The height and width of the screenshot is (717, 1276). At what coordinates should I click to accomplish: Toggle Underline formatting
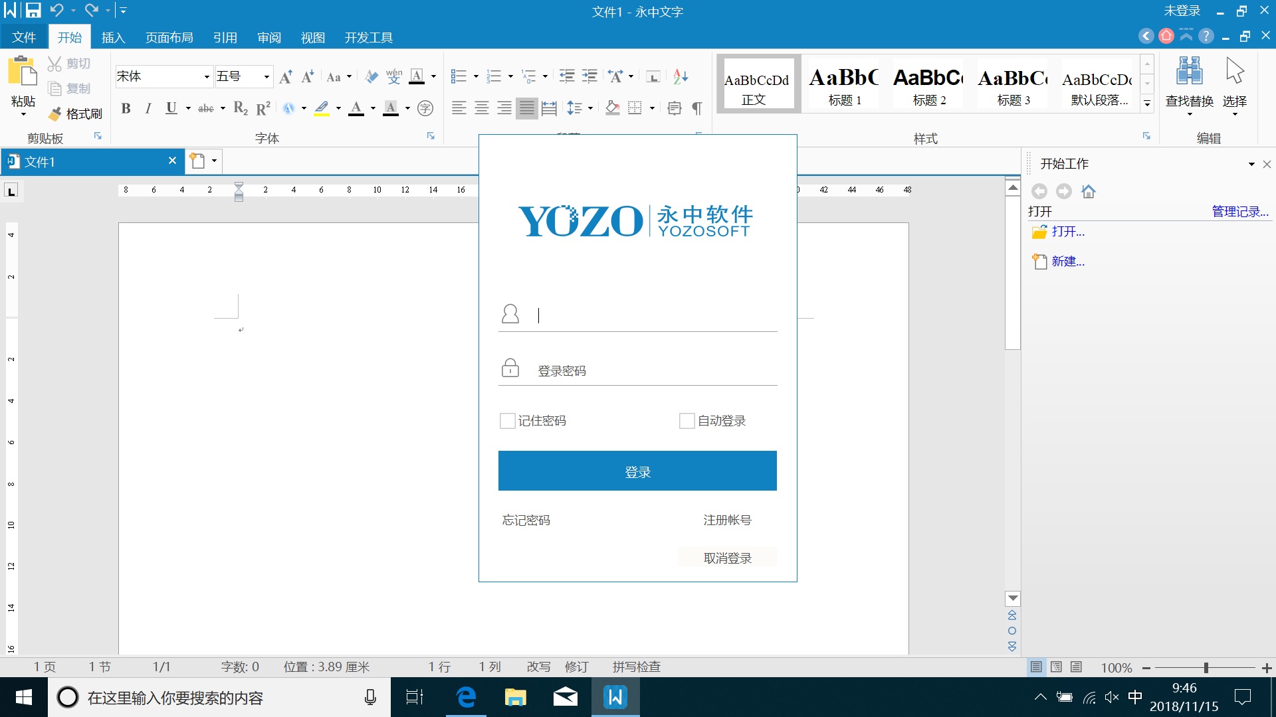click(x=171, y=108)
